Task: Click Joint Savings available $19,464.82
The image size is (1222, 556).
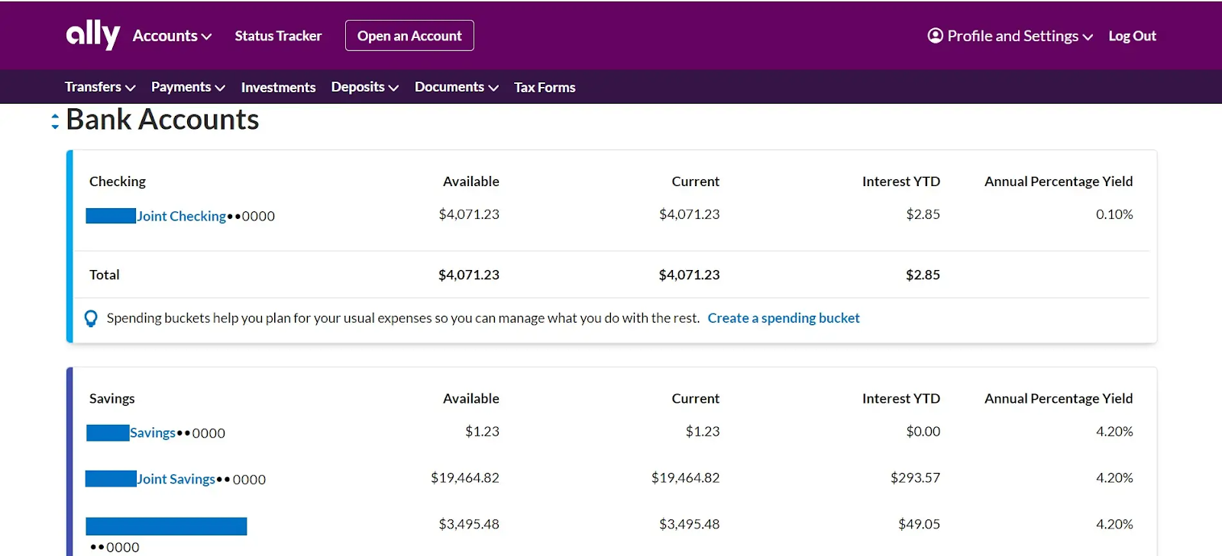Action: coord(464,477)
